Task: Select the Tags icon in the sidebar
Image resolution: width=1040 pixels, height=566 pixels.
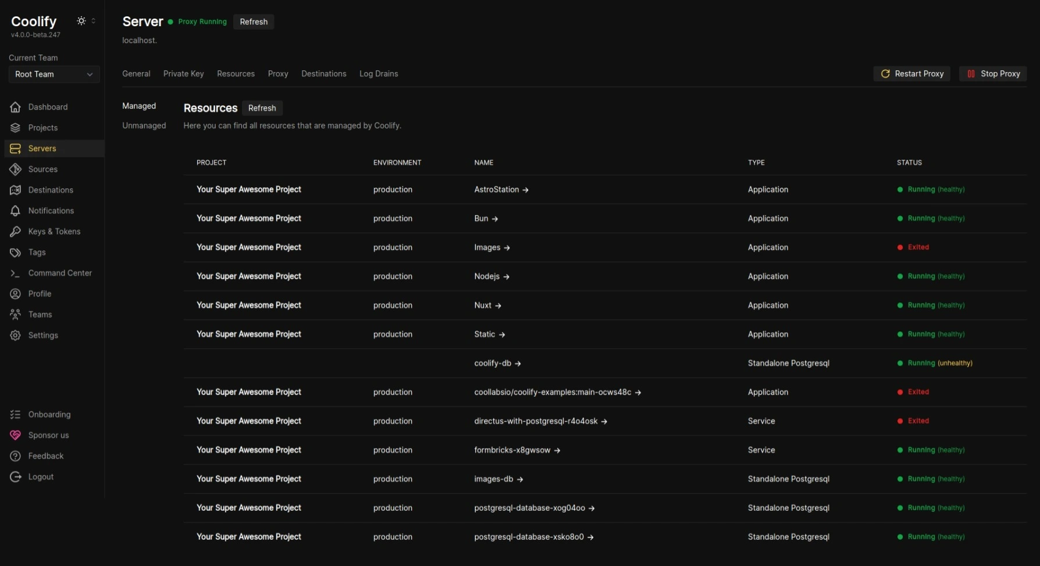Action: tap(15, 252)
